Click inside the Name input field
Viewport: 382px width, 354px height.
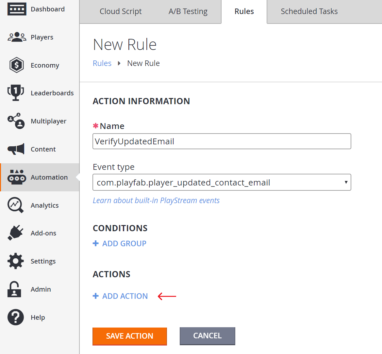pos(222,141)
